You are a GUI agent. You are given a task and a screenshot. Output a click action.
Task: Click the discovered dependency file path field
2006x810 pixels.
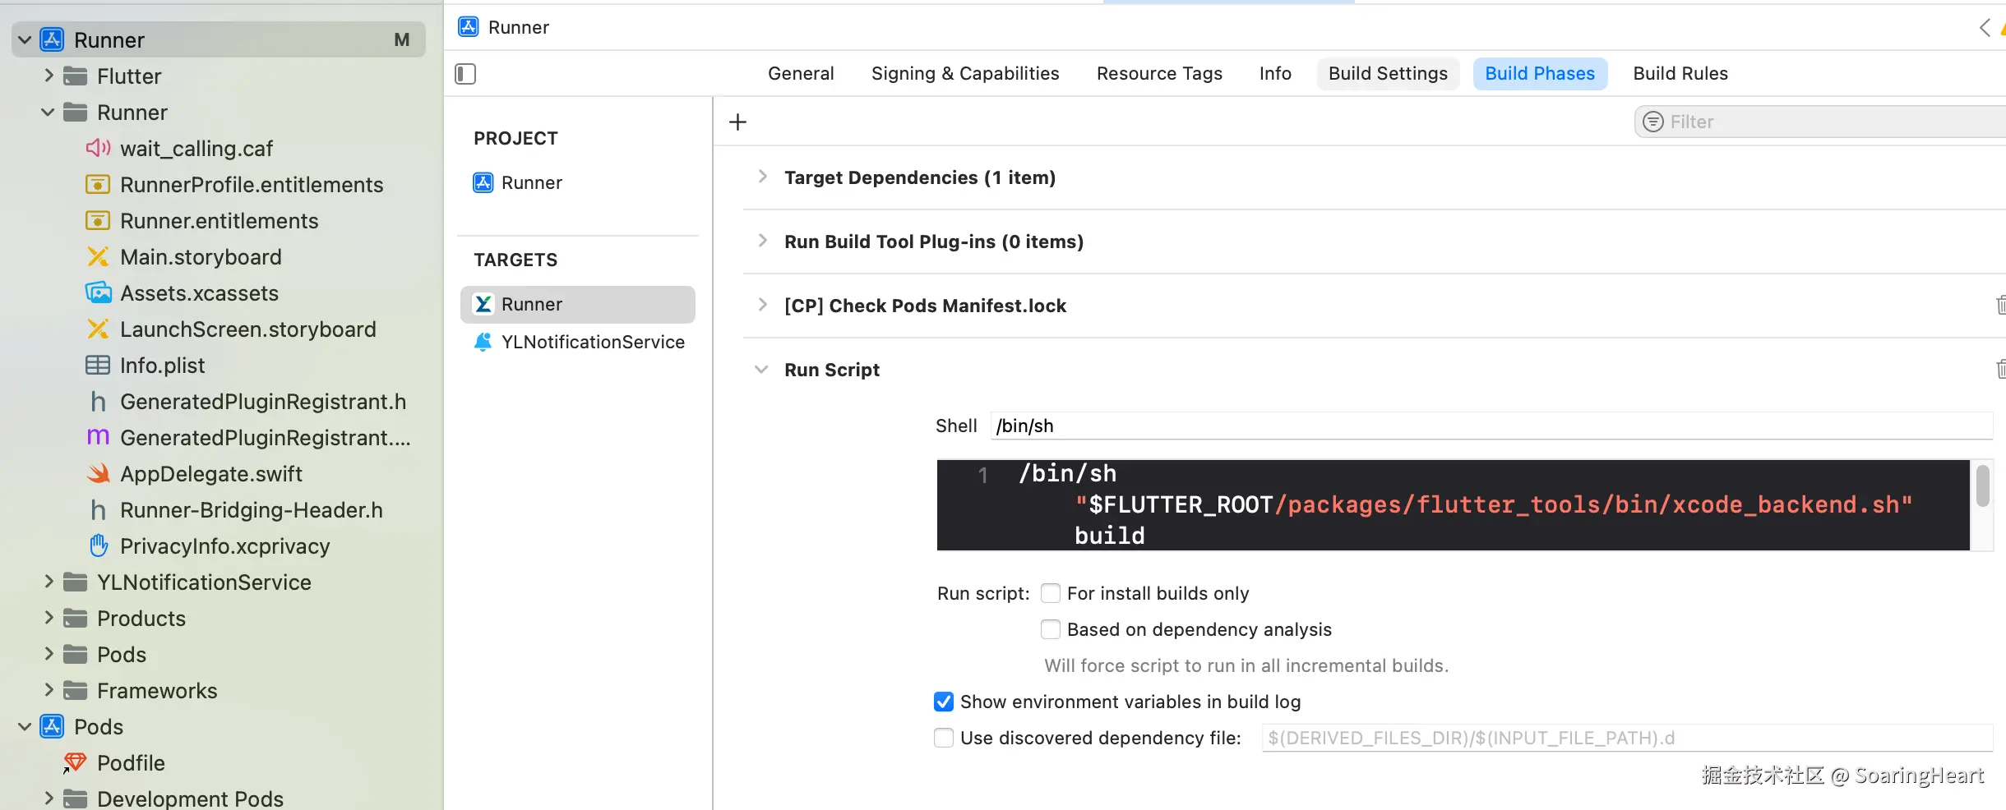(1627, 738)
